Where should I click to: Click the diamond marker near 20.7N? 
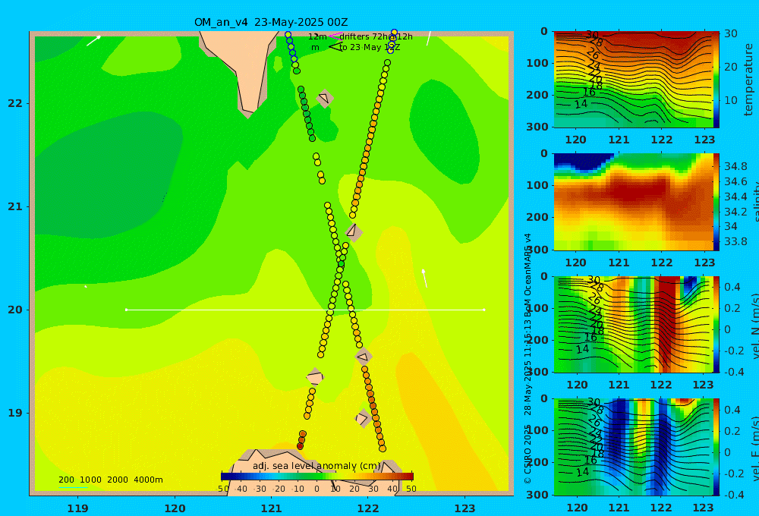click(354, 231)
